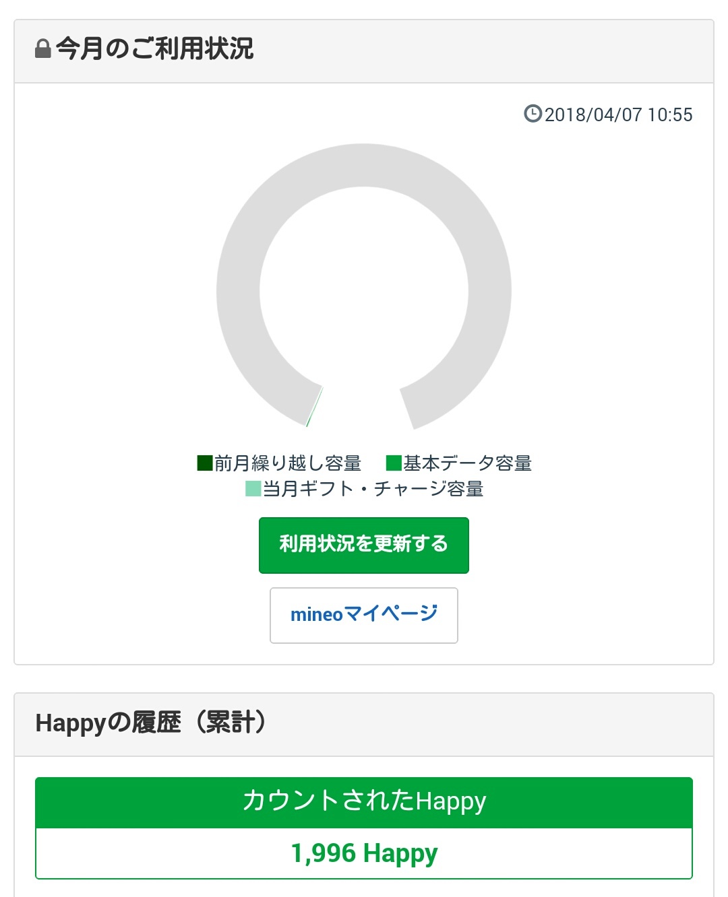
Task: Click the gray data usage donut ring
Action: tap(364, 165)
